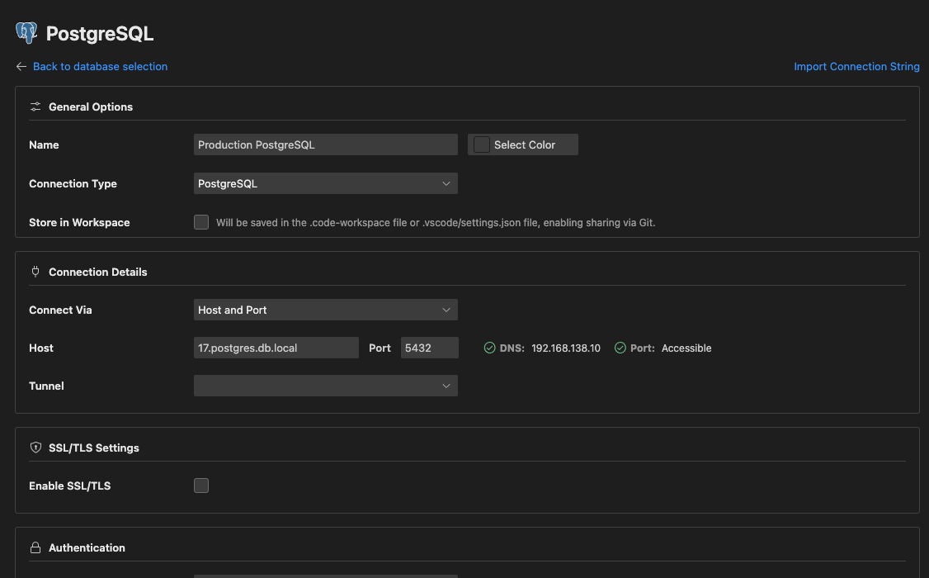Open Import Connection String link
Screen dimensions: 929x578
(856, 67)
